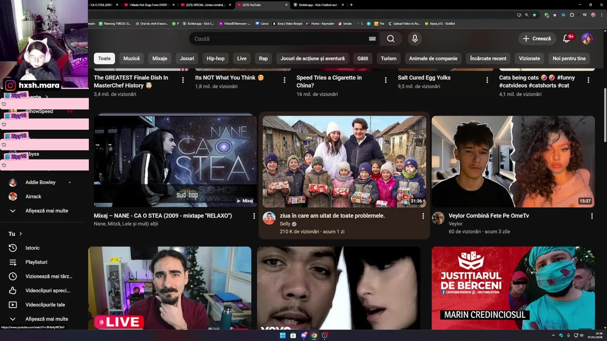Open the Veylor OmeTv video thumbnail
The height and width of the screenshot is (341, 607).
coord(513,162)
